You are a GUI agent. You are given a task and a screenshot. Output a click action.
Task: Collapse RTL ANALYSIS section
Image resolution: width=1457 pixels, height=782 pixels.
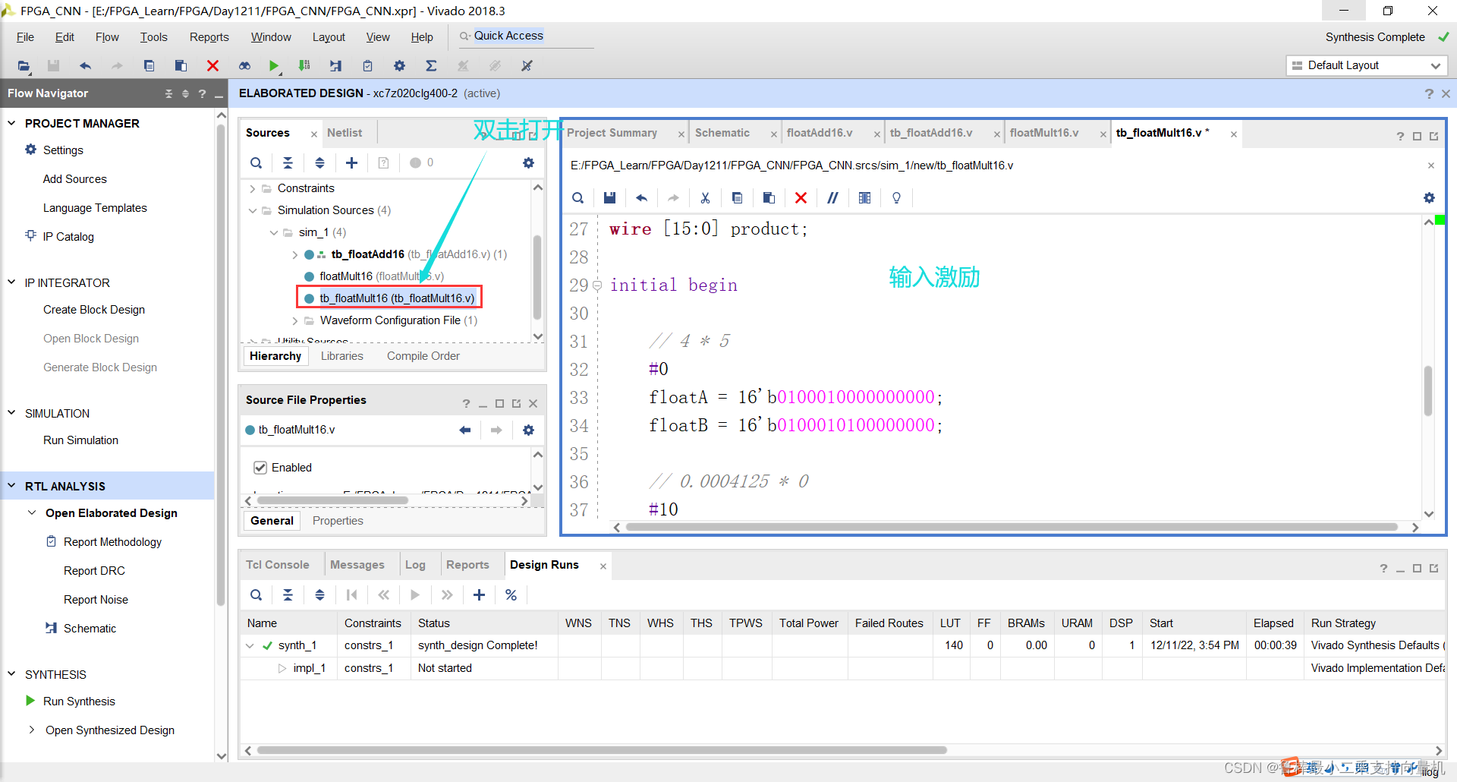11,486
